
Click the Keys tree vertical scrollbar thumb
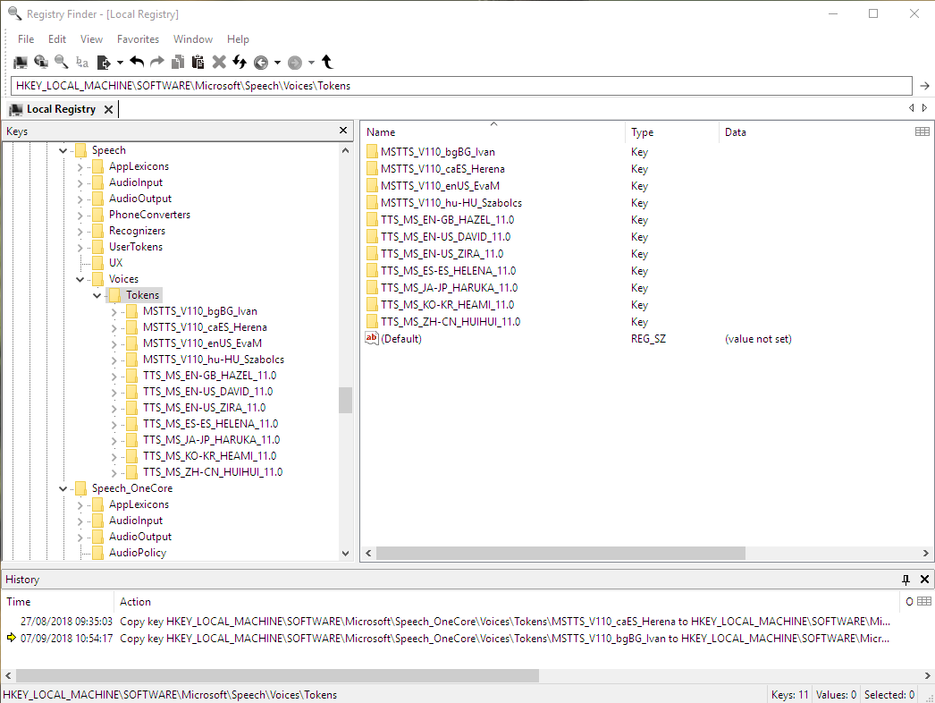pos(345,401)
